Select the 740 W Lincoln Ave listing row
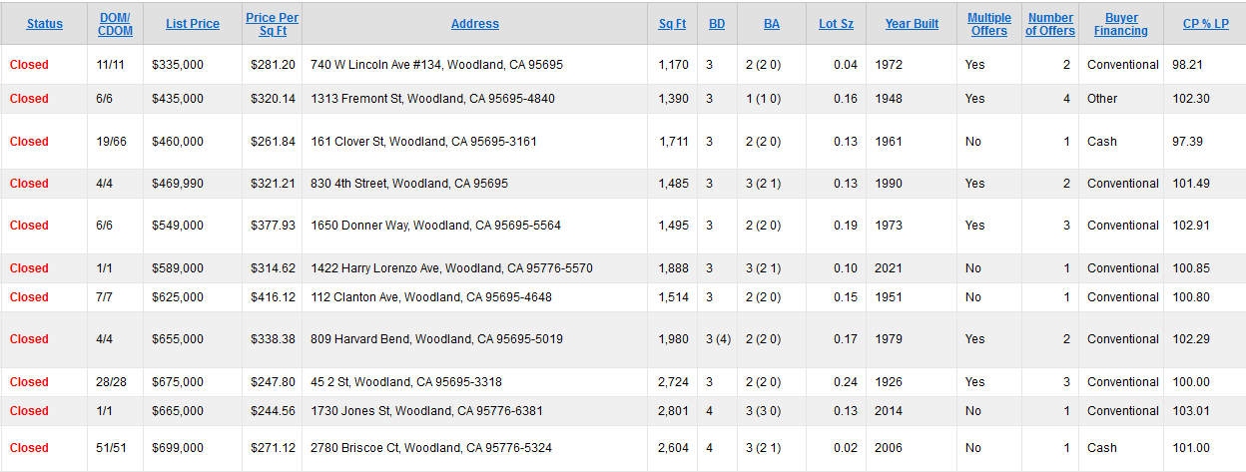This screenshot has width=1246, height=472. [x=623, y=65]
